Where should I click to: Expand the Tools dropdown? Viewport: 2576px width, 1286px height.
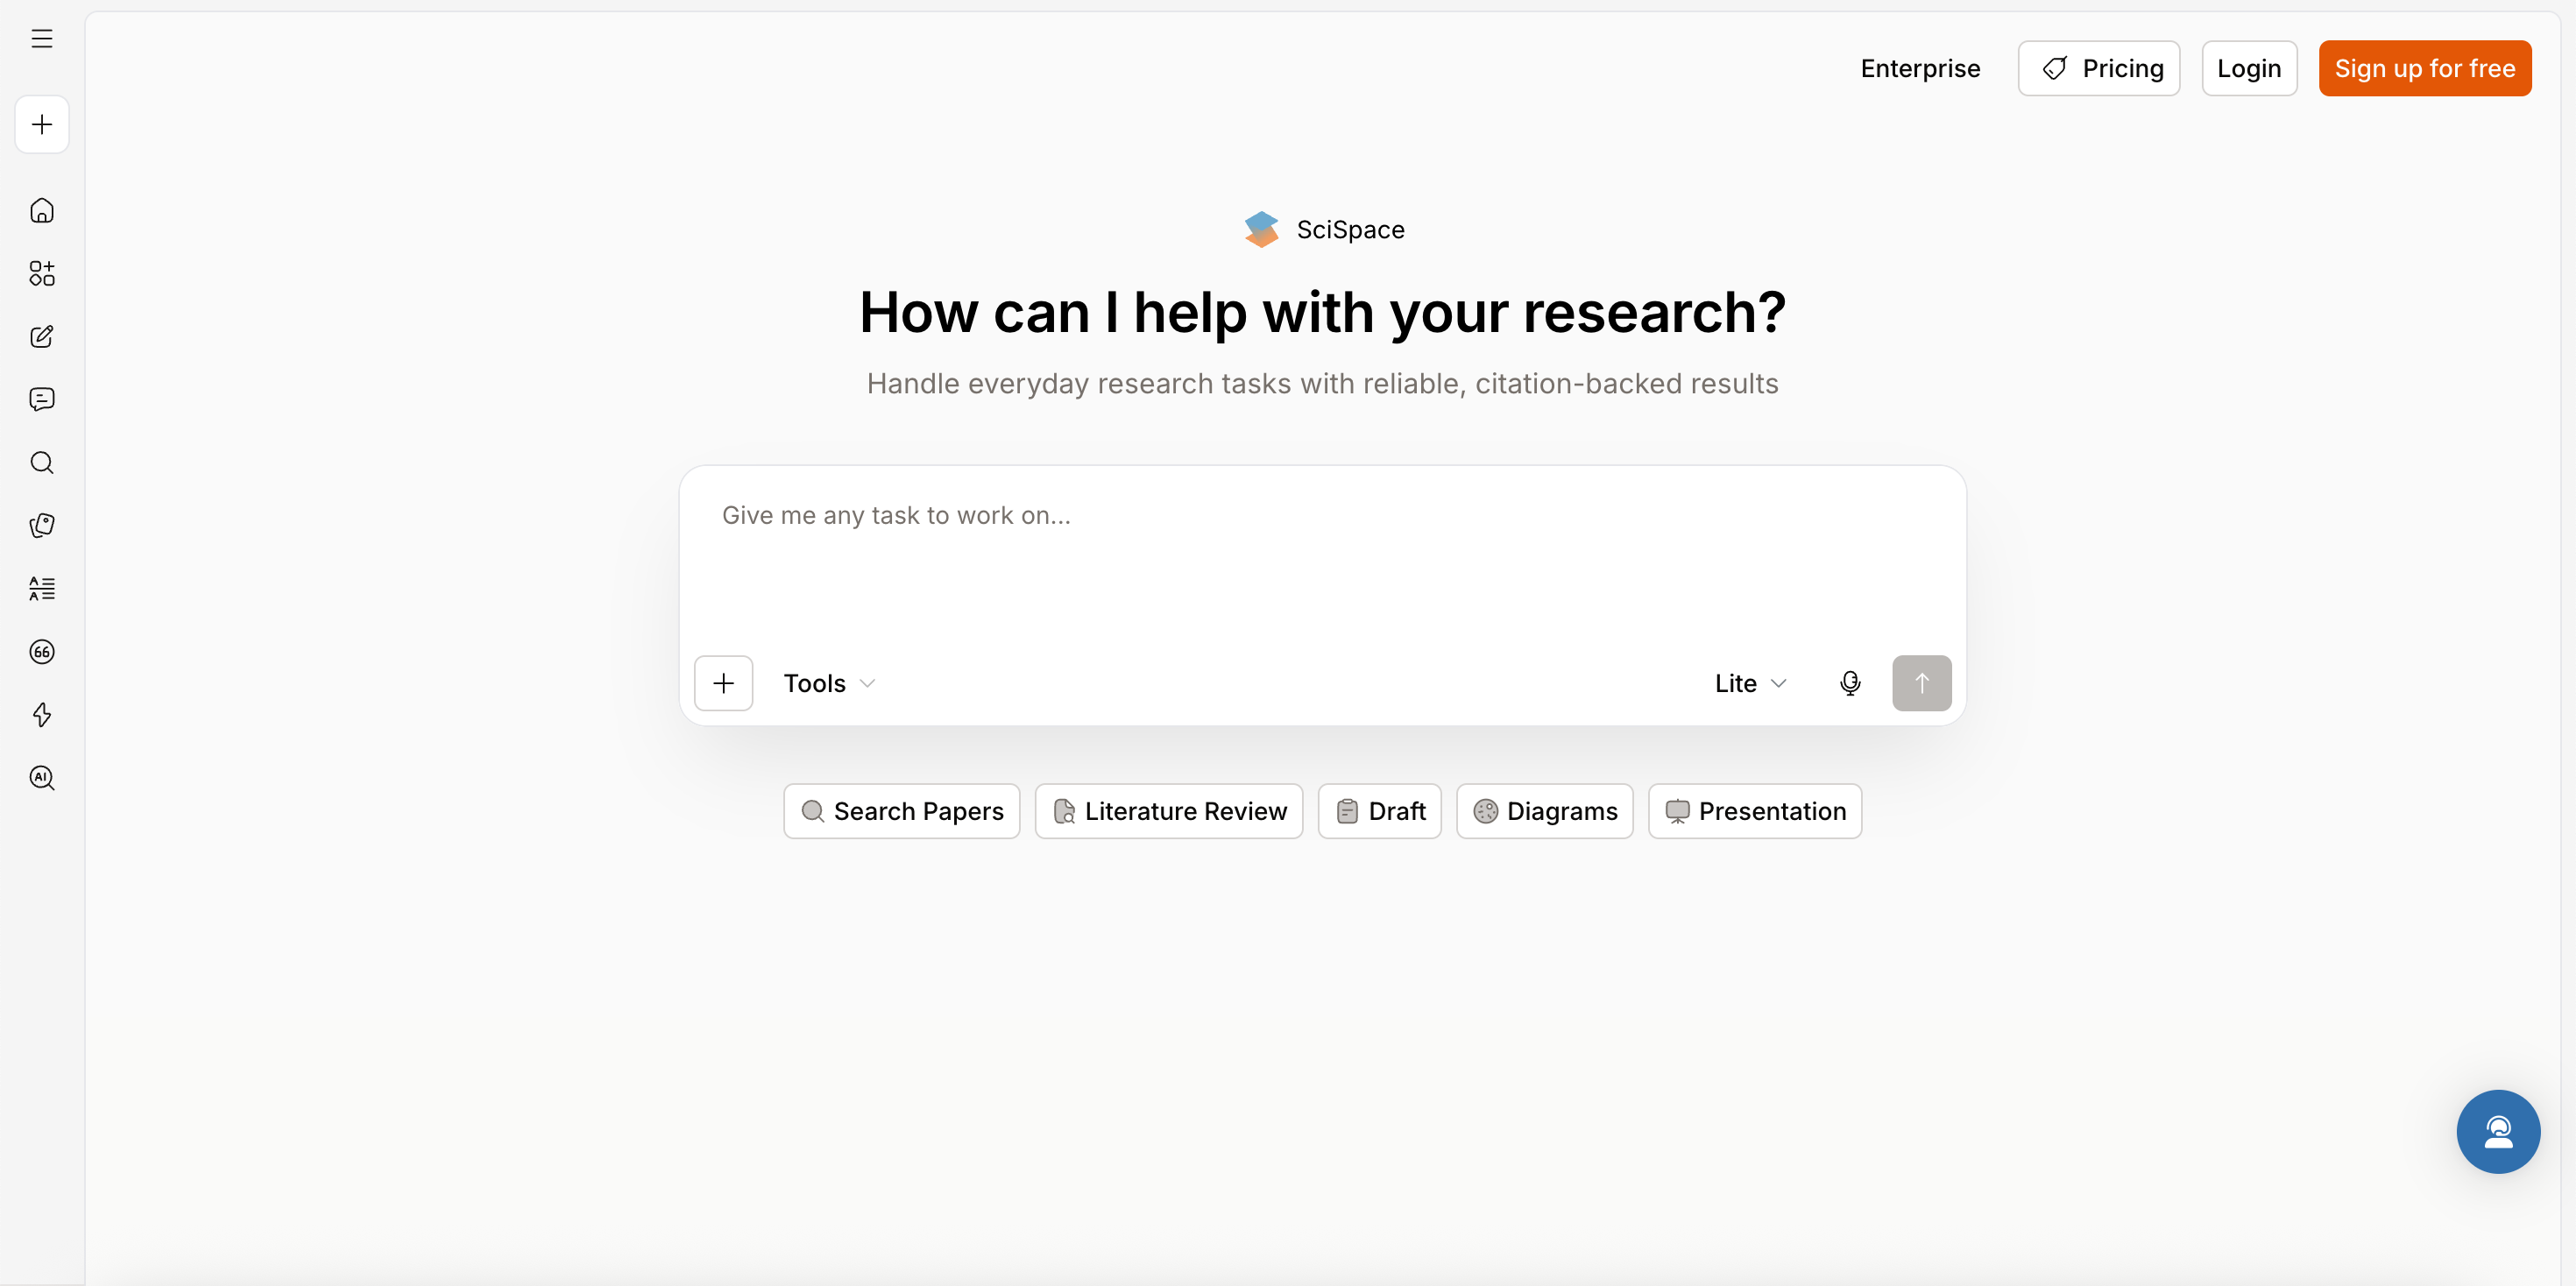(829, 683)
